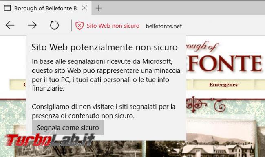265x157 pixels.
Task: Click the red unsafe-site shield icon
Action: pos(79,26)
